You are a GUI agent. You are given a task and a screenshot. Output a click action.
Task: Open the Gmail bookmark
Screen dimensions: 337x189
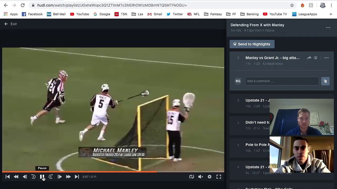click(155, 14)
